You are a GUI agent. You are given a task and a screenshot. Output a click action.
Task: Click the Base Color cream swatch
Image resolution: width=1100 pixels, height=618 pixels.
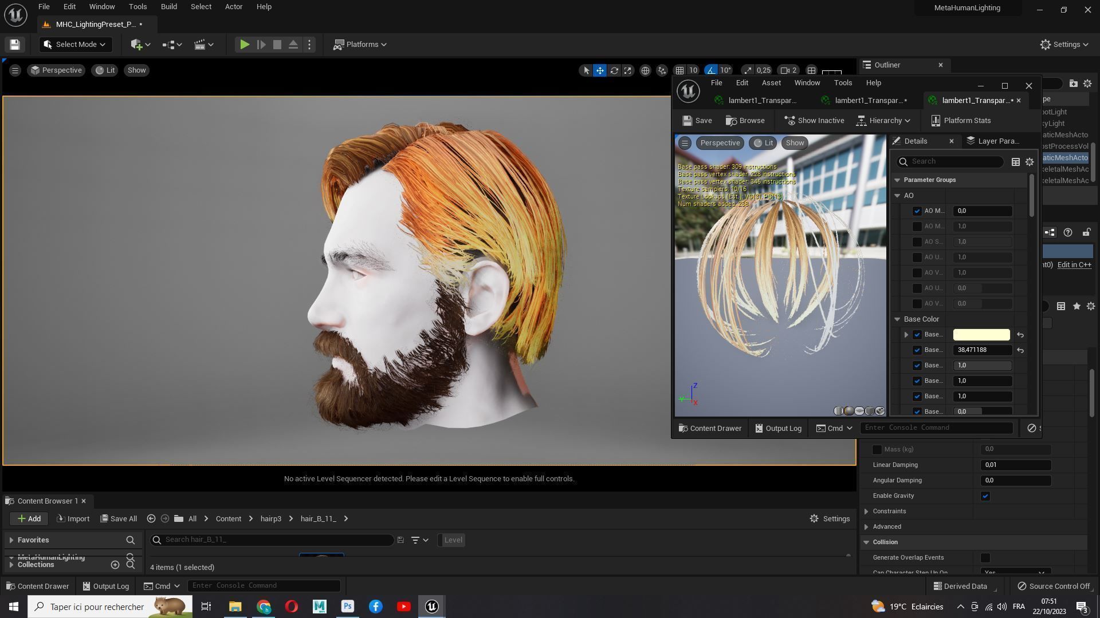[981, 335]
